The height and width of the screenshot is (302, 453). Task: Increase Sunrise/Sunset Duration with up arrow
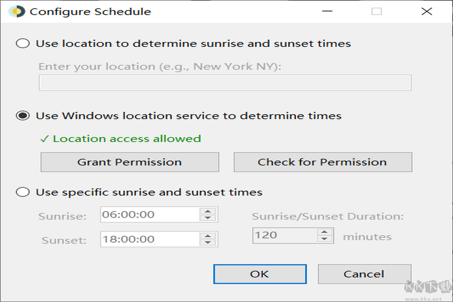point(324,232)
